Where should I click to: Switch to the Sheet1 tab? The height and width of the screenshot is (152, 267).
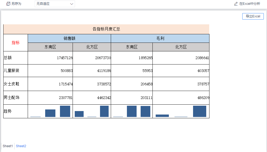tap(8, 146)
